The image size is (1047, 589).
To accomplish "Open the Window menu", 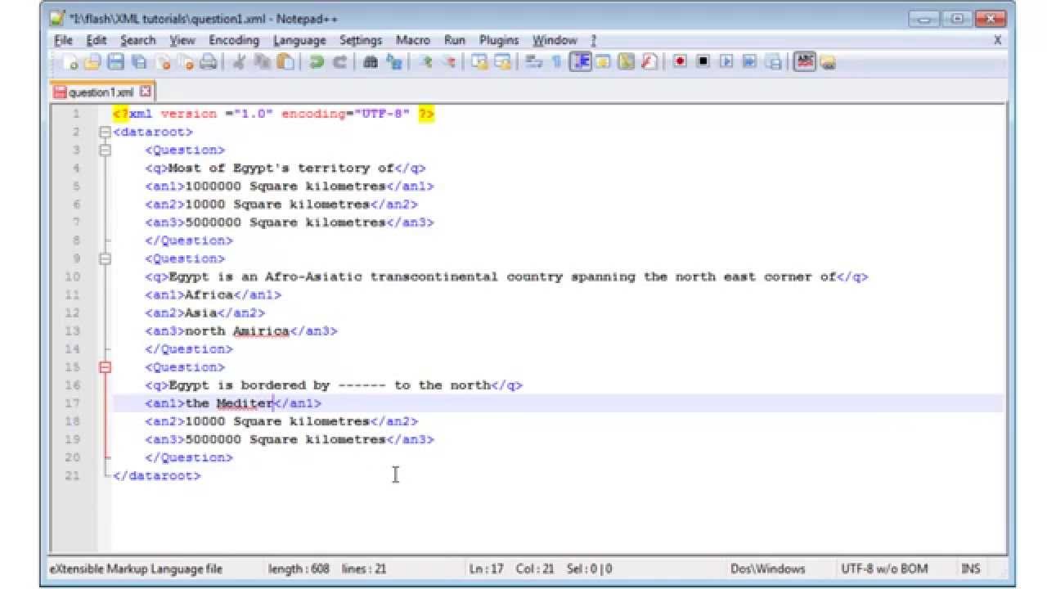I will [x=555, y=40].
